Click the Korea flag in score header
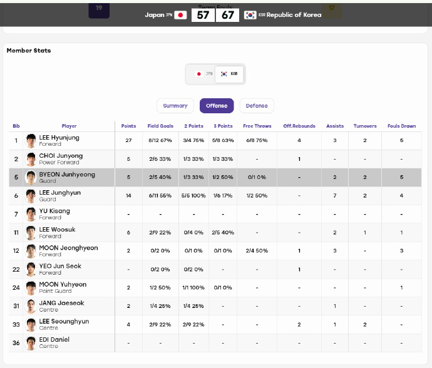 250,15
